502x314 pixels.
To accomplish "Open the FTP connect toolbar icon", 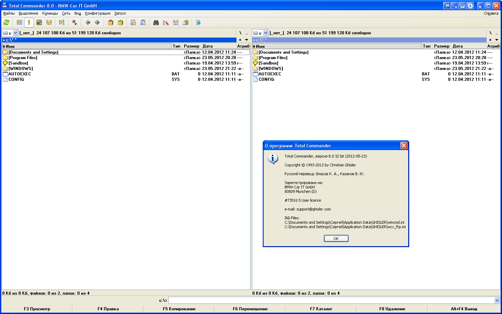I will tap(133, 22).
